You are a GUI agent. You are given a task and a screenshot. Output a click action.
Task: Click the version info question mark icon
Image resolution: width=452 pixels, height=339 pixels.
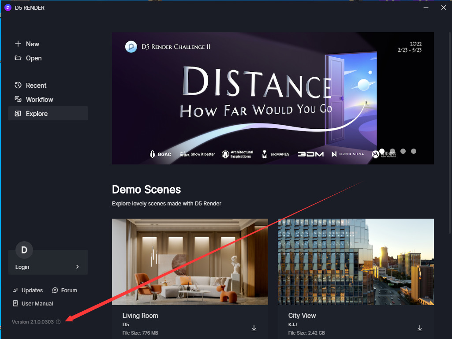pos(58,322)
